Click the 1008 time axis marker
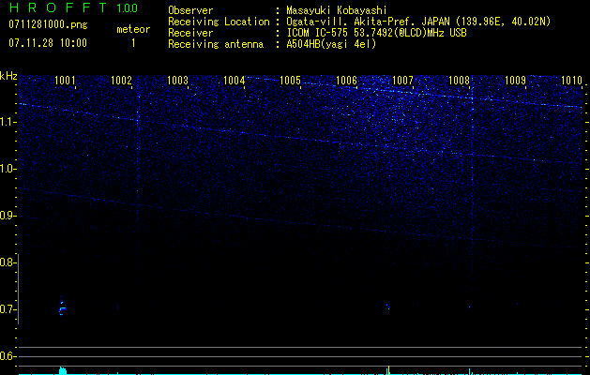 coord(459,81)
